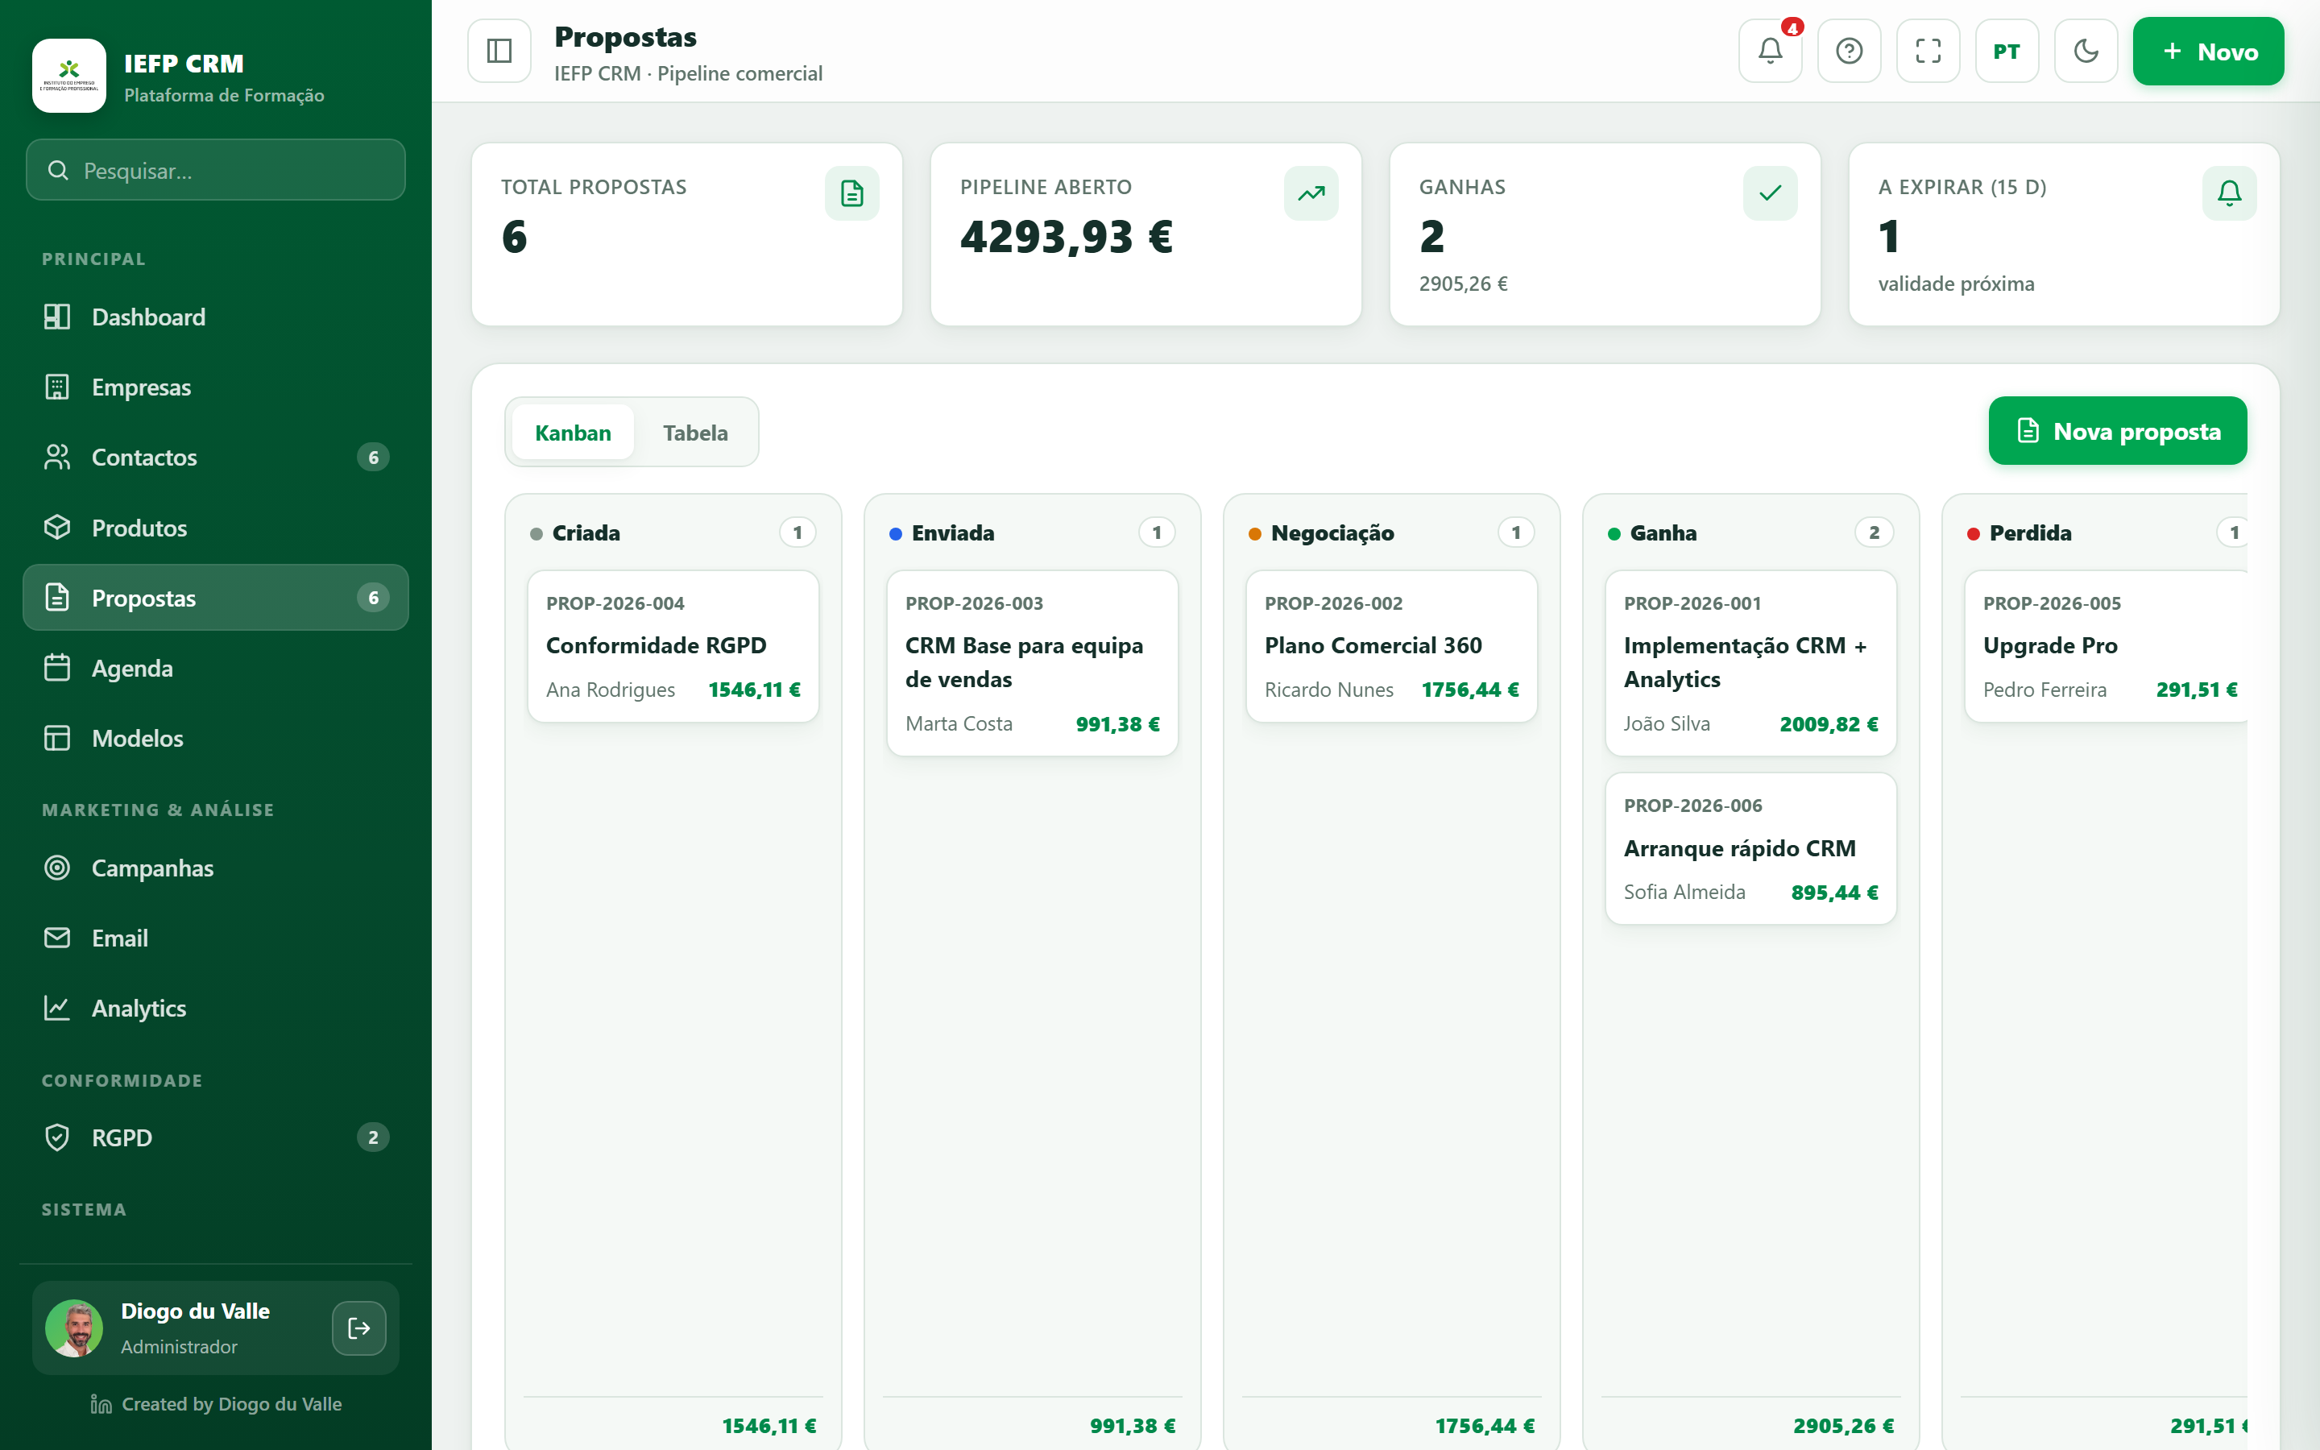This screenshot has width=2320, height=1450.
Task: Click the validade próxima text
Action: pos(1956,284)
